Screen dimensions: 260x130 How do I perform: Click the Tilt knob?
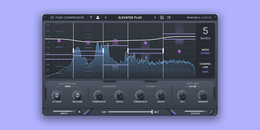[183, 95]
